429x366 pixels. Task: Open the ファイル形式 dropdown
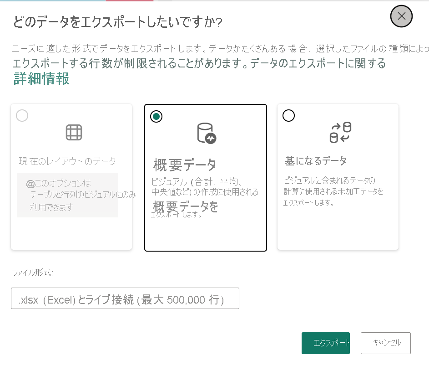(x=125, y=298)
